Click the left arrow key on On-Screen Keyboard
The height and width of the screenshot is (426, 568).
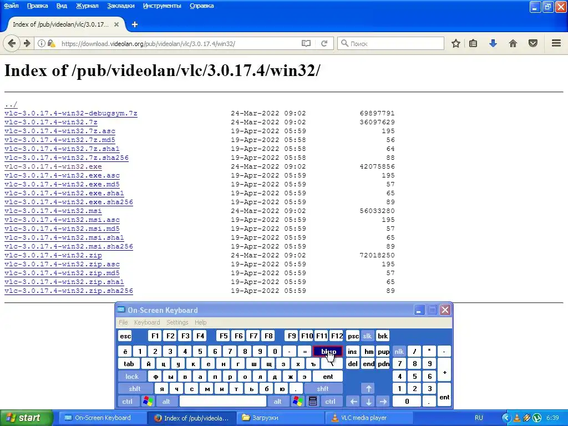click(354, 402)
